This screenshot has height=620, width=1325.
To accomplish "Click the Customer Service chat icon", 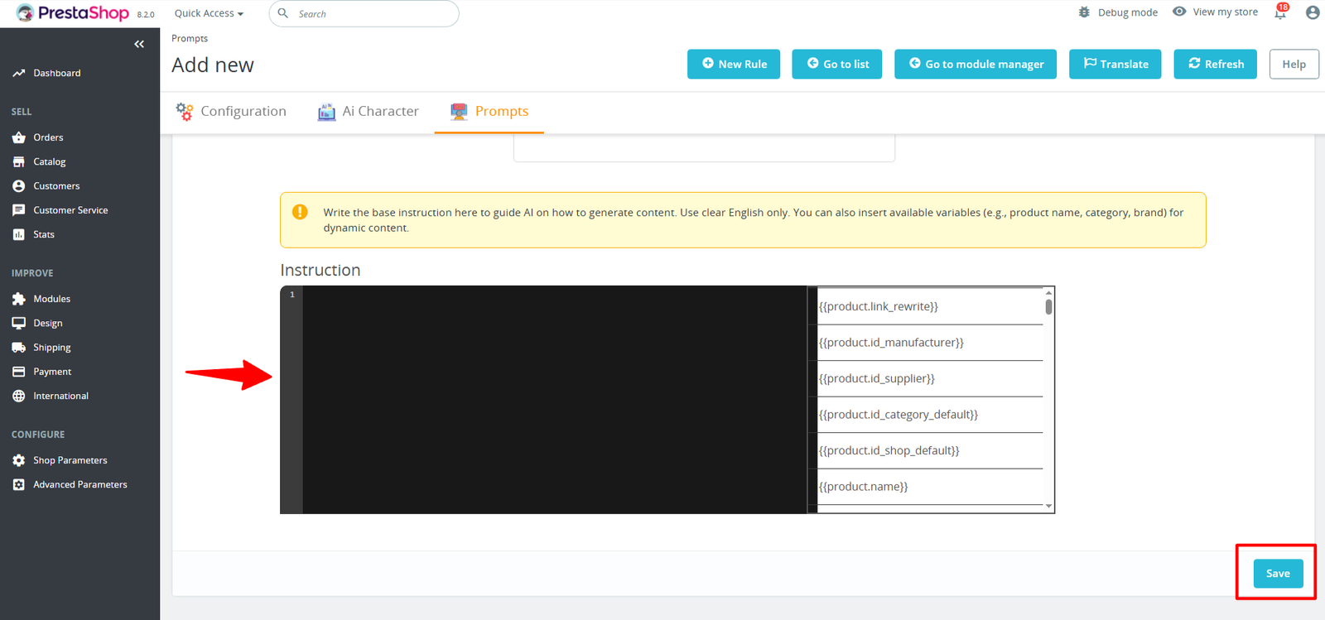I will point(19,210).
